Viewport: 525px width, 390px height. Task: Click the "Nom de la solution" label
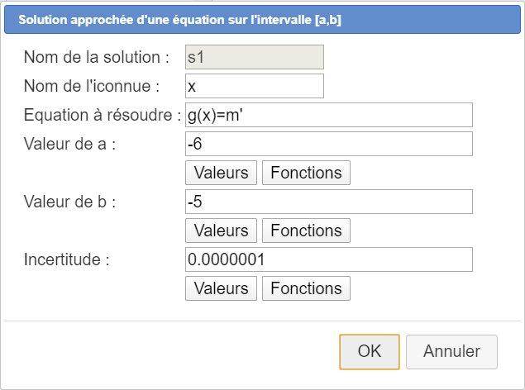coord(97,58)
